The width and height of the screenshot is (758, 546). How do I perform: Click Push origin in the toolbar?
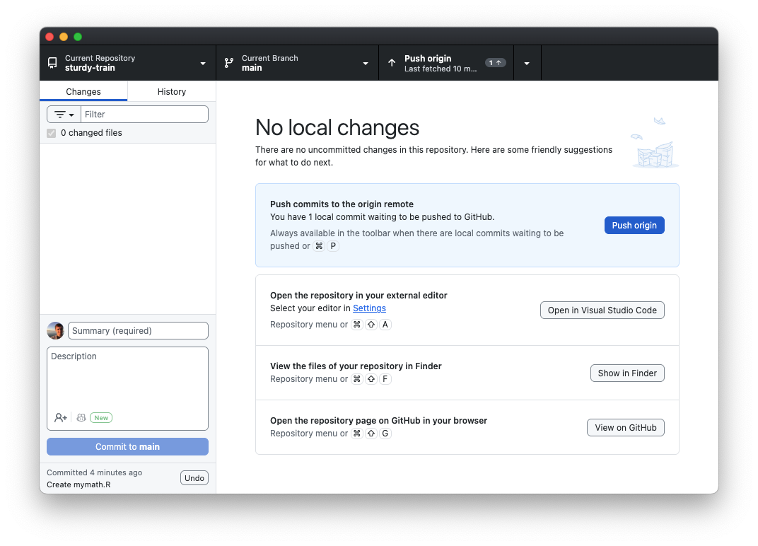[446, 63]
